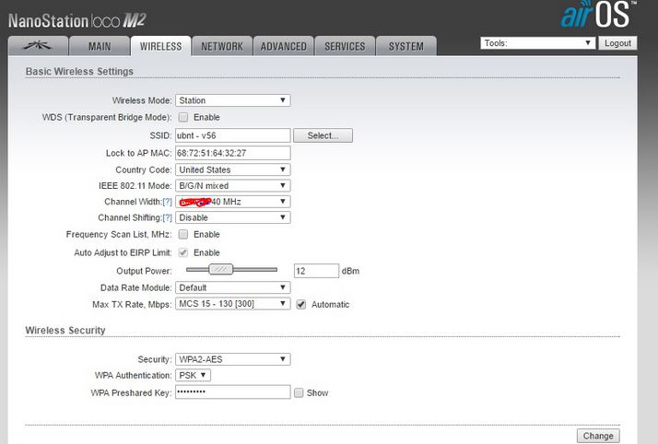The image size is (658, 444).
Task: Check the Show preshared key checkbox
Action: click(x=299, y=392)
